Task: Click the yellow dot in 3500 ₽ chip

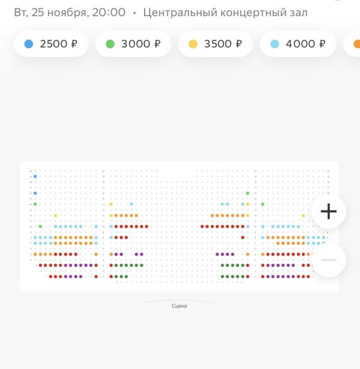Action: [193, 44]
